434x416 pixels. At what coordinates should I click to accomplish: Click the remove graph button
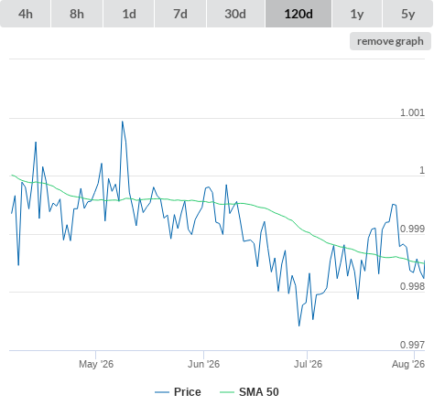390,41
